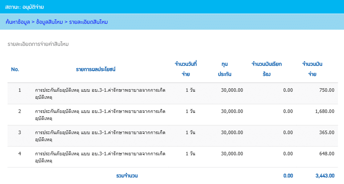
Task: Click the benefit description in row 2
Action: (100, 115)
